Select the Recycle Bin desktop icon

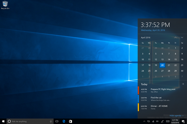point(4,5)
